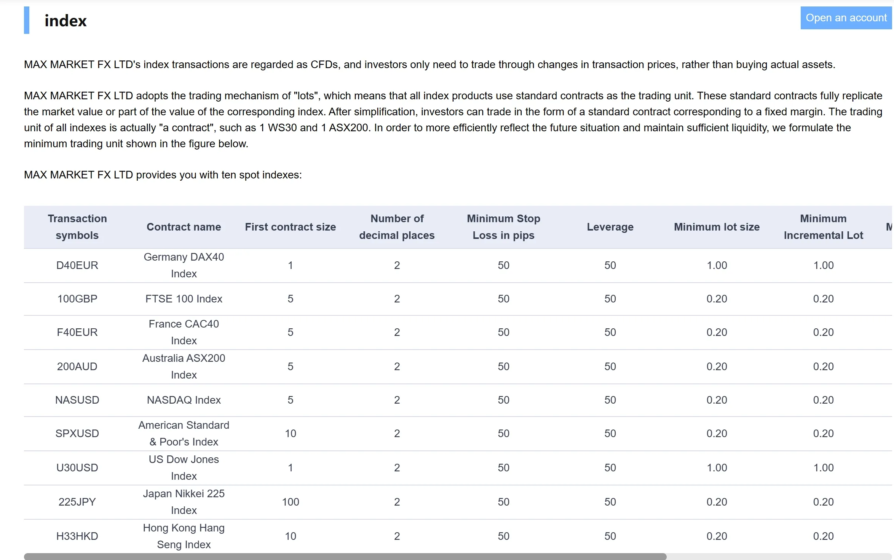
Task: Click contract size 10 in H33HKD row
Action: [x=291, y=536]
